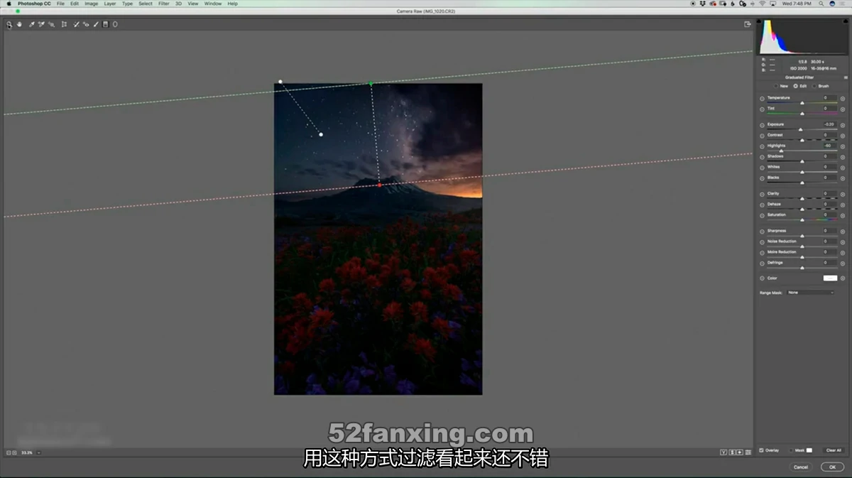Increase Highlights with the plus icon

coord(843,146)
